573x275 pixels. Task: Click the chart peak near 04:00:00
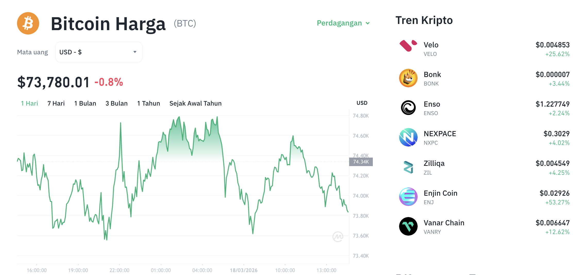pyautogui.click(x=217, y=117)
